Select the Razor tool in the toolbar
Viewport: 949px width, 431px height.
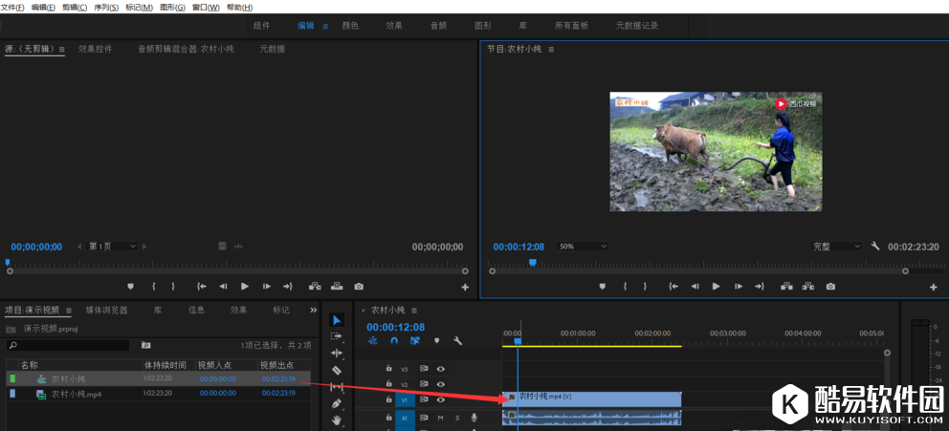coord(337,370)
